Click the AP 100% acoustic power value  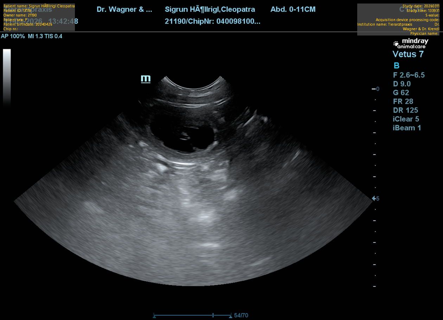13,36
